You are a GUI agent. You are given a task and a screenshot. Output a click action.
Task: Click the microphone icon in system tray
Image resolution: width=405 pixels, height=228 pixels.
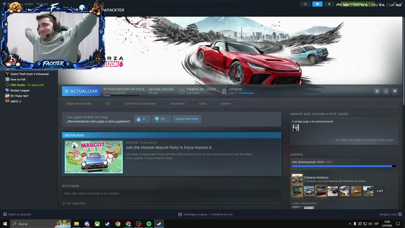click(355, 224)
